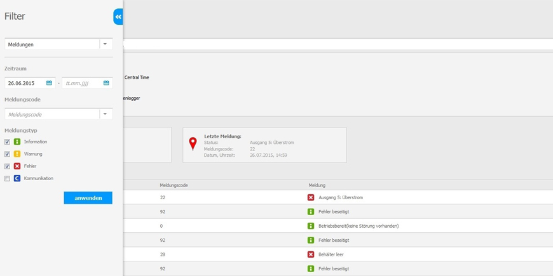Click the Meldungscode column header

tap(174, 185)
